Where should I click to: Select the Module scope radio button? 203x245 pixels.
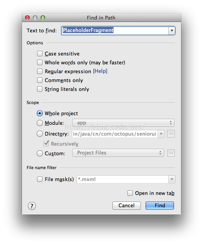(40, 123)
